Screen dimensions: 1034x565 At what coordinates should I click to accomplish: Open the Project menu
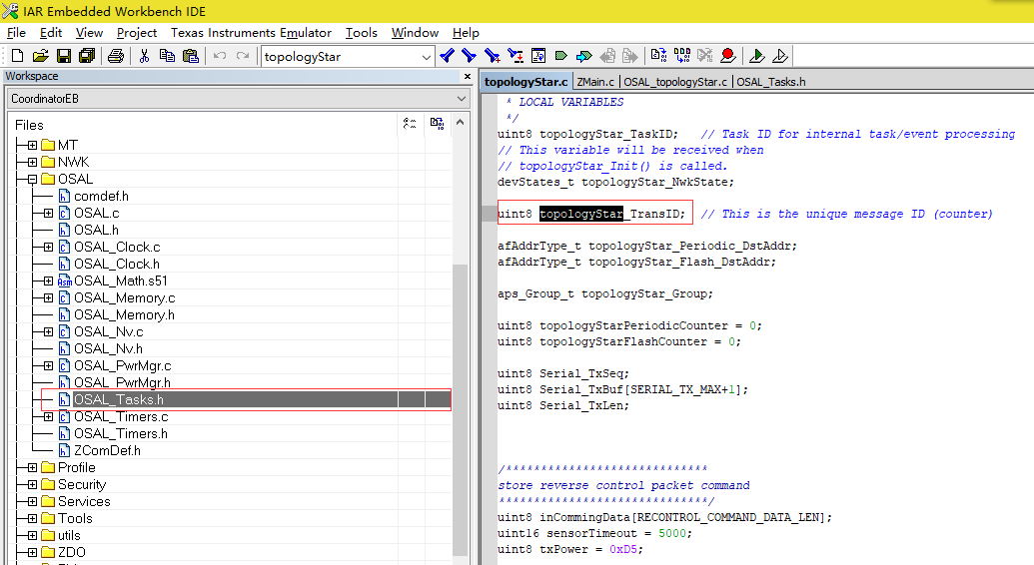click(x=137, y=33)
